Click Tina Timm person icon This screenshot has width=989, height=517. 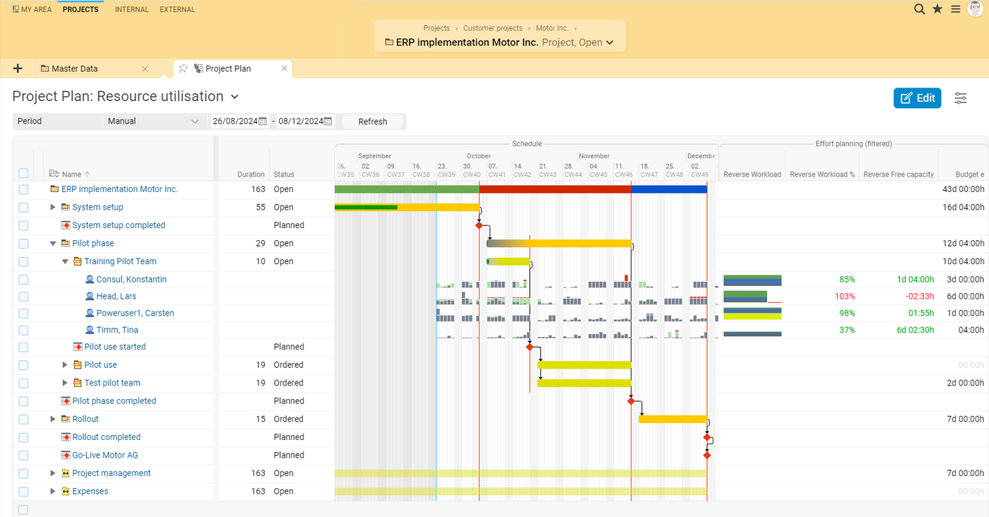pyautogui.click(x=90, y=331)
